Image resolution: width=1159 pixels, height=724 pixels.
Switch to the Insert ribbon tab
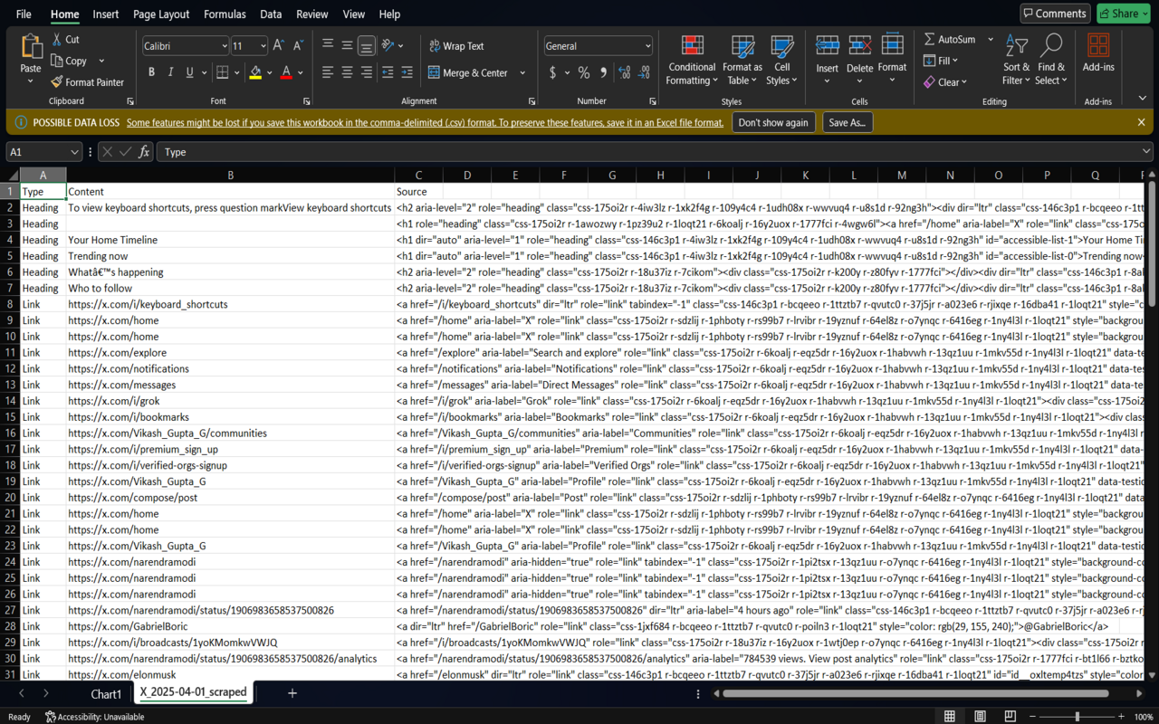click(x=105, y=14)
